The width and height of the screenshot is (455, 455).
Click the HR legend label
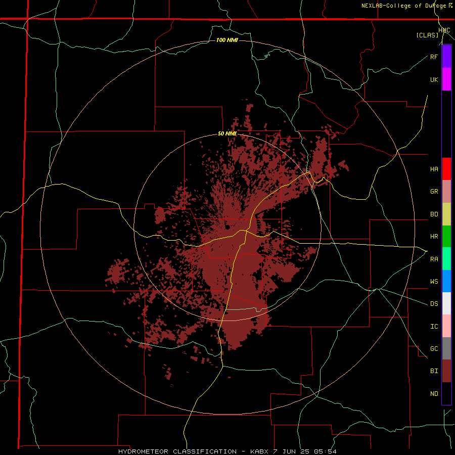pyautogui.click(x=434, y=237)
